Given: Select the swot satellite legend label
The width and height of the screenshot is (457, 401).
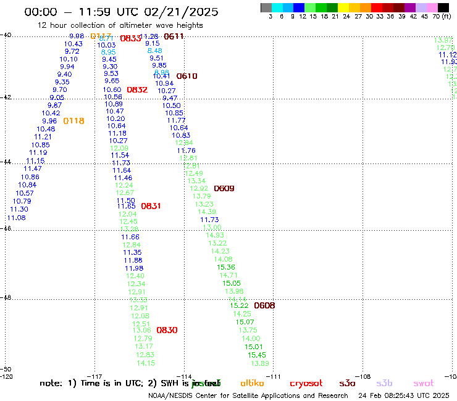Looking at the screenshot, I should [424, 383].
